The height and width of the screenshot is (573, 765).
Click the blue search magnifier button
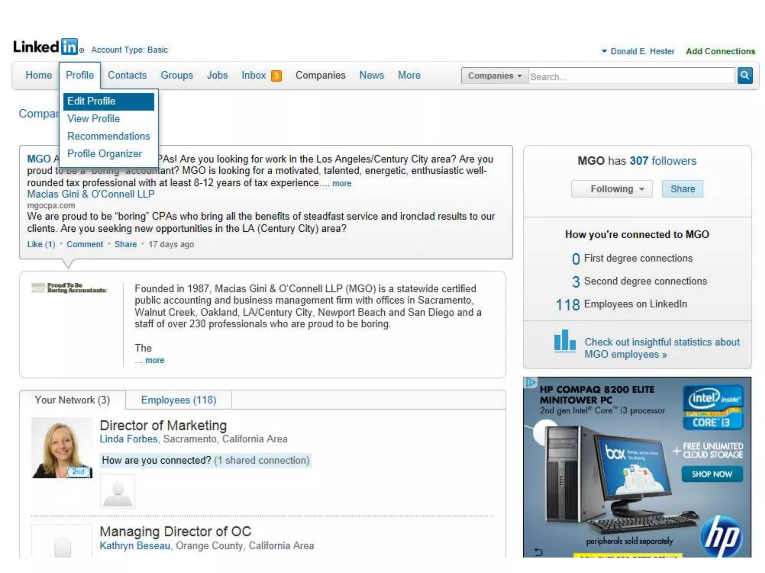coord(744,76)
